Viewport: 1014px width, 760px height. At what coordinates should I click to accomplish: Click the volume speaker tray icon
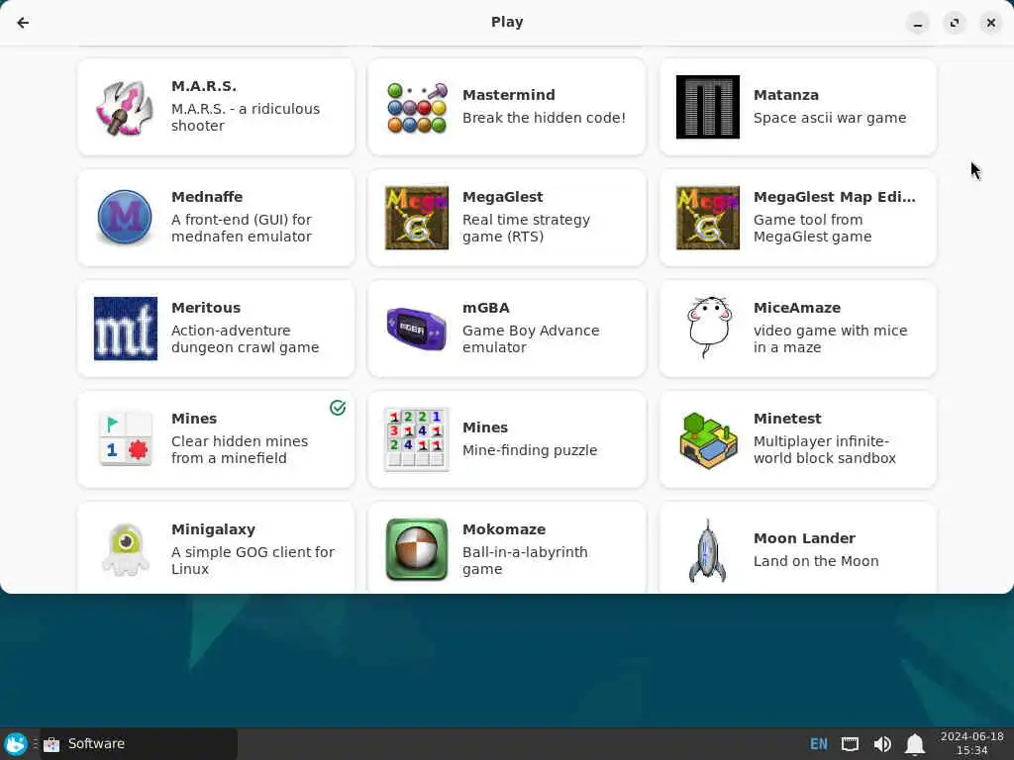point(882,744)
